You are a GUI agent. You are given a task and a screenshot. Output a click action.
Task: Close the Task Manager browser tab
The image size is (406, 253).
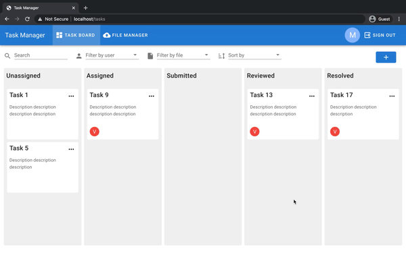pyautogui.click(x=74, y=8)
